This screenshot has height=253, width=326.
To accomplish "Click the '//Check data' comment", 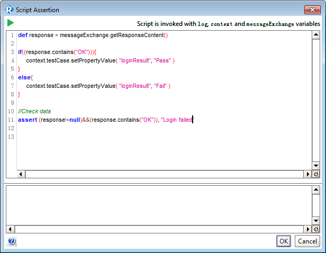I will point(34,111).
